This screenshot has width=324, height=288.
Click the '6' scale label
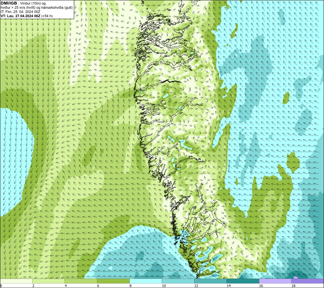click(x=98, y=286)
